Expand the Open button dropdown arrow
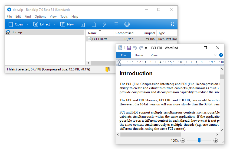This screenshot has width=230, height=149. pyautogui.click(x=27, y=24)
